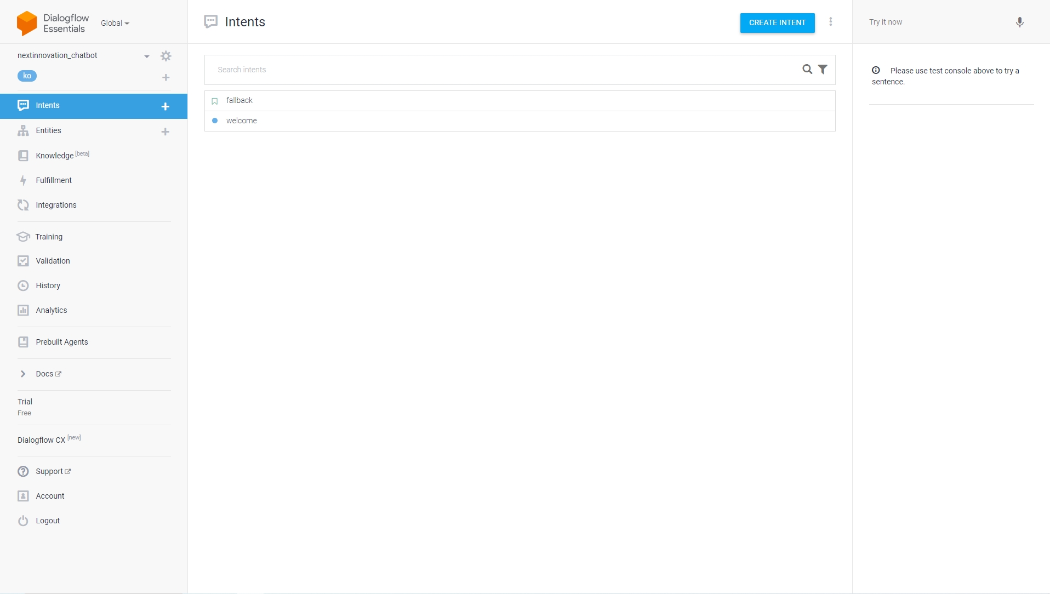1050x594 pixels.
Task: Open the Docs external link
Action: coord(48,374)
